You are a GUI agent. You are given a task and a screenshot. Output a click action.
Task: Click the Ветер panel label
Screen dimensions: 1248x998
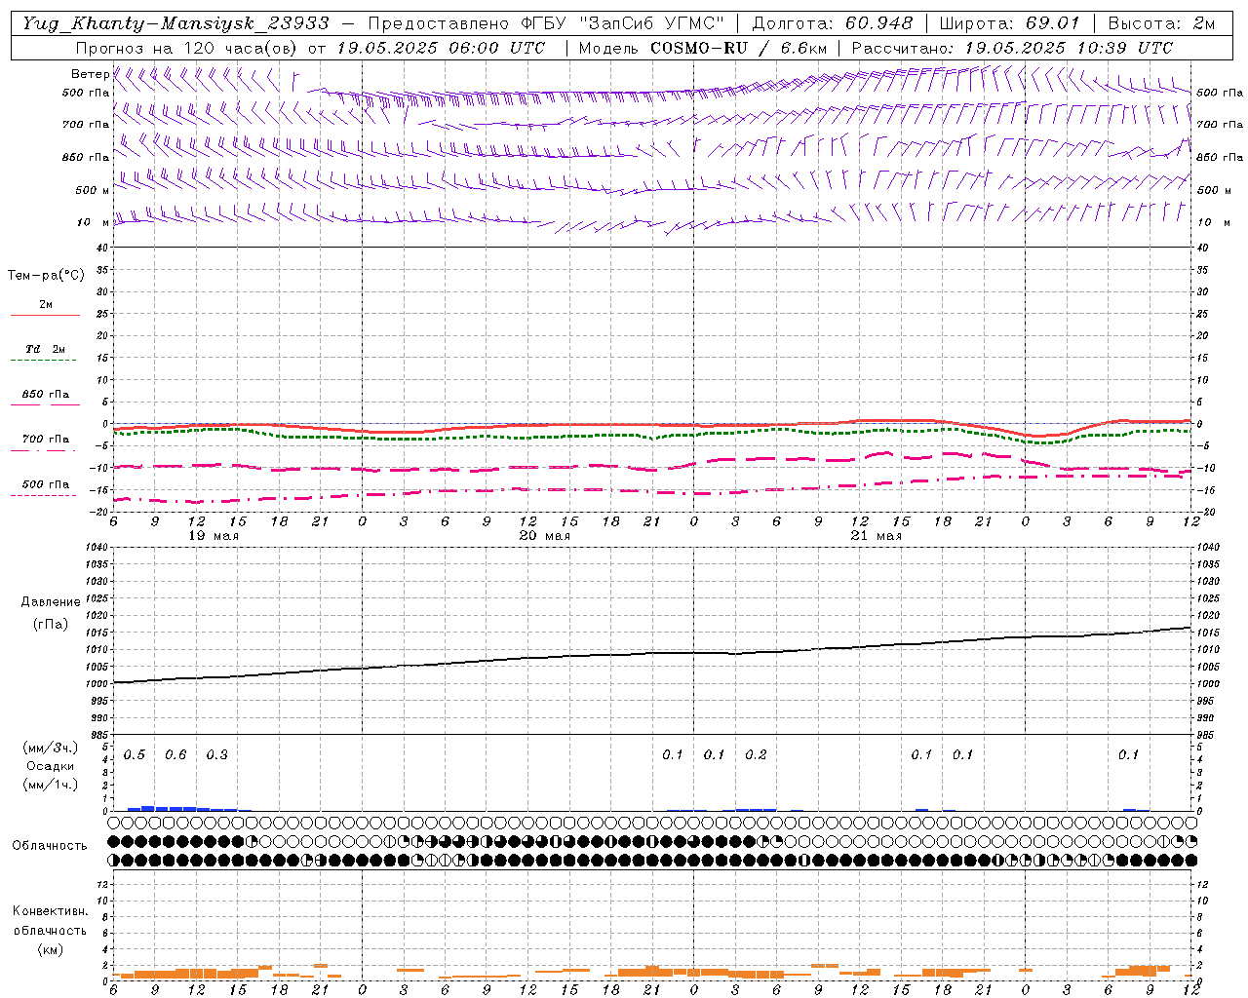click(90, 74)
